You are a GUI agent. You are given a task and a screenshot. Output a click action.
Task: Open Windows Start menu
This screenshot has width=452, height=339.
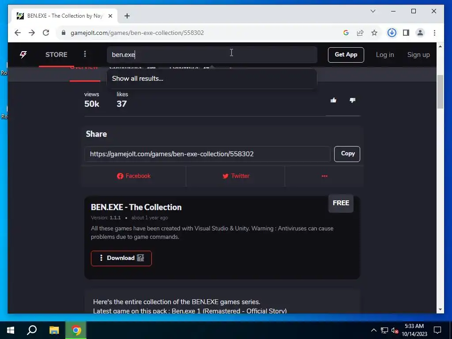[x=11, y=330]
